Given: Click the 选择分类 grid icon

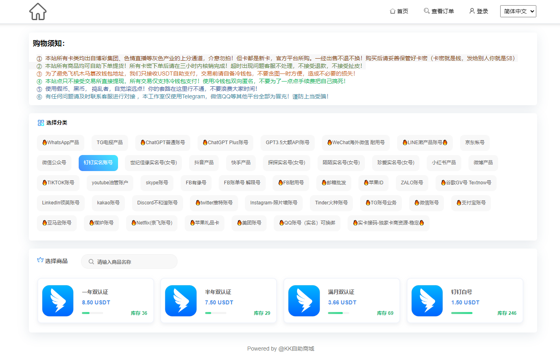Looking at the screenshot, I should pyautogui.click(x=41, y=123).
